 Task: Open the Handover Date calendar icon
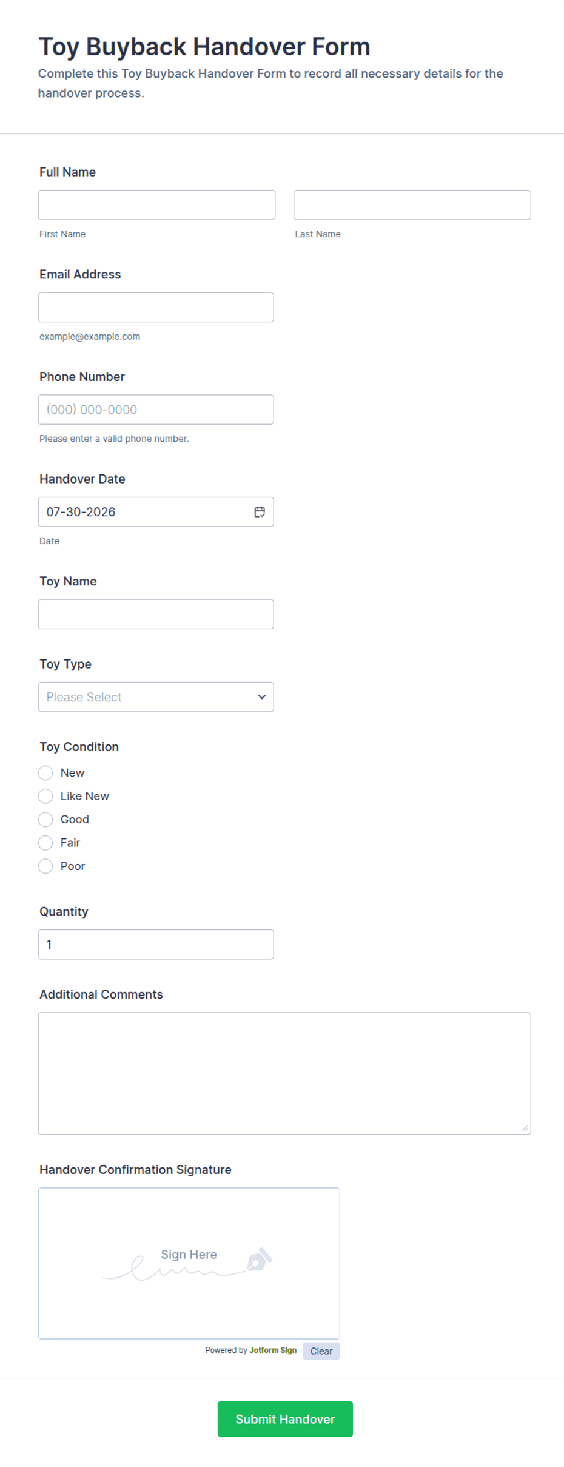[x=260, y=512]
